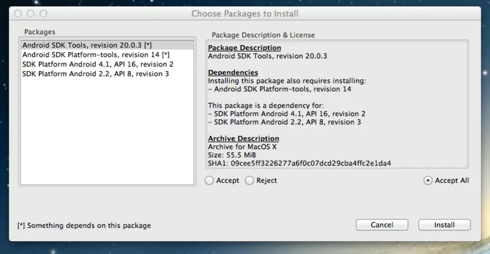Click the Size: 55.5 MiB text
The image size is (490, 254).
click(x=232, y=155)
